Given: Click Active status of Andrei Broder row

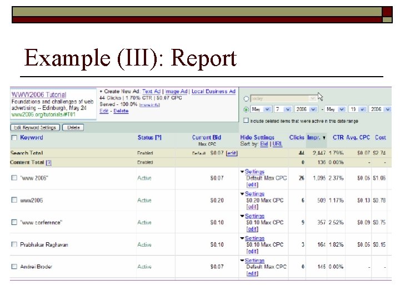Looking at the screenshot, I should click(144, 267).
